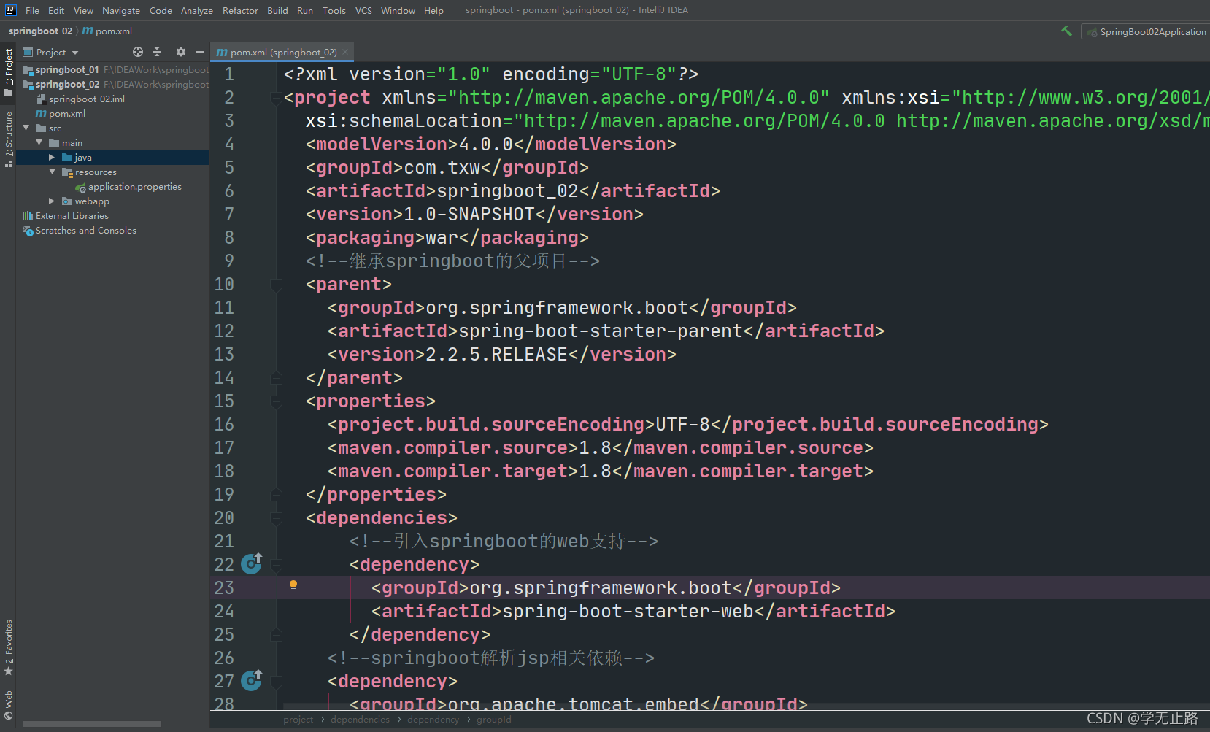
Task: Click the locate/scroll-from-source target icon
Action: (138, 52)
